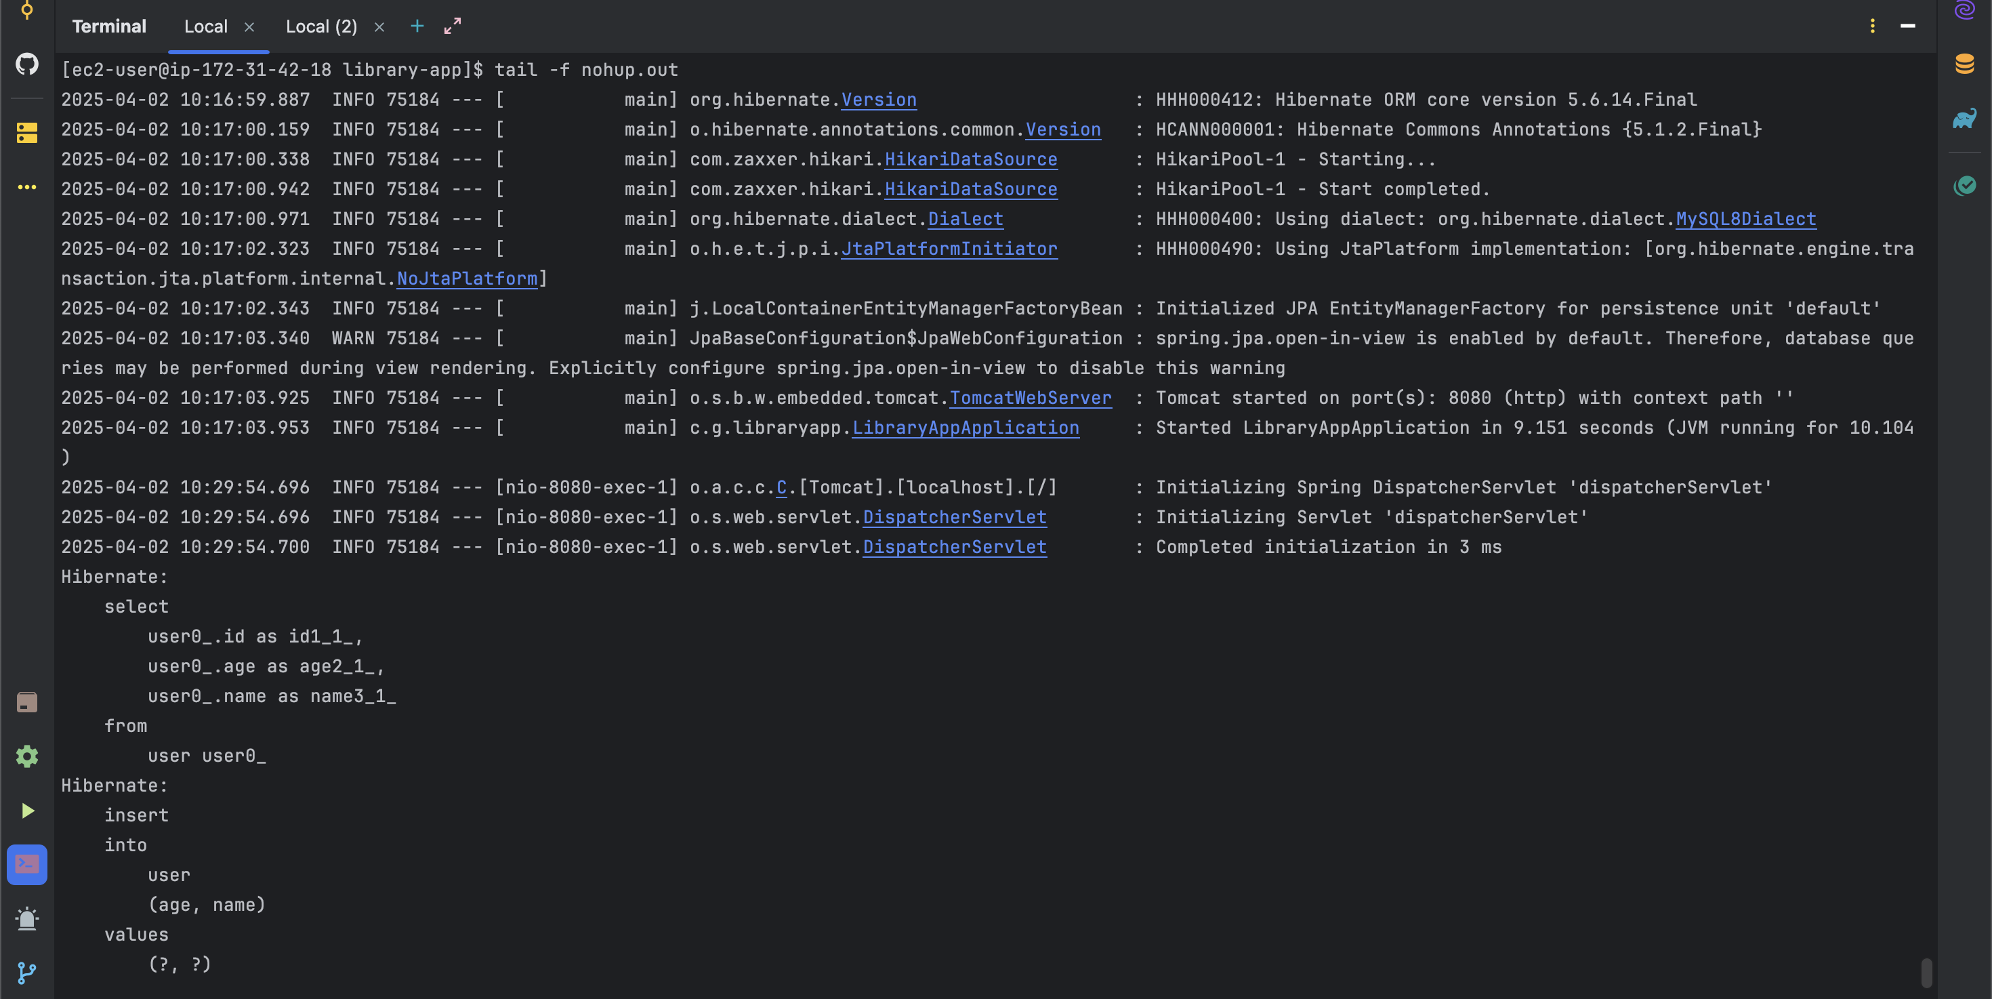Open the Commit tool window icon
The height and width of the screenshot is (999, 1992).
tap(27, 10)
